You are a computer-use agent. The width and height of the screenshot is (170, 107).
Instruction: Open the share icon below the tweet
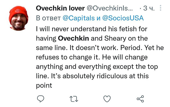click(x=140, y=99)
